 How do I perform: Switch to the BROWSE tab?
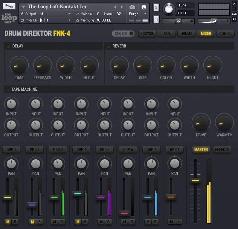coord(147,34)
